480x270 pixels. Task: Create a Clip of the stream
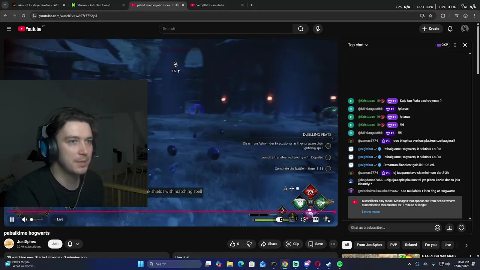point(292,244)
